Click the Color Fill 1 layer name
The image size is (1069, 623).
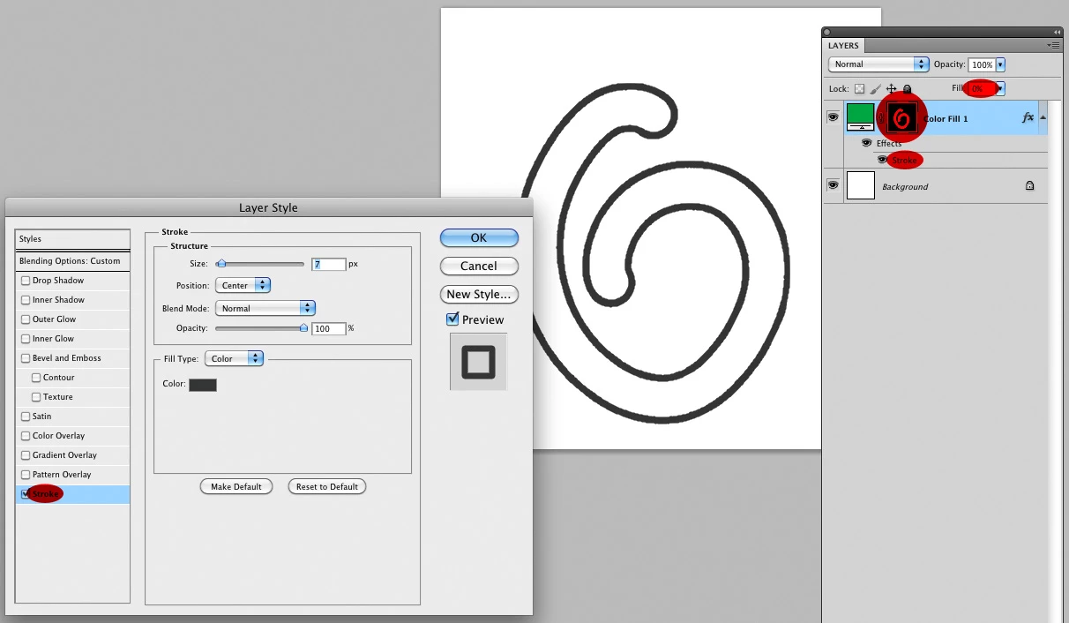(946, 118)
